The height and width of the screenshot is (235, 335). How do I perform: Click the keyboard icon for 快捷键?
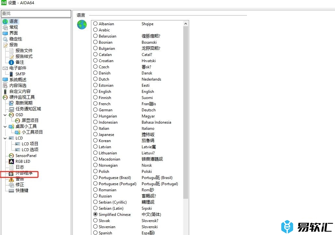pos(11,190)
